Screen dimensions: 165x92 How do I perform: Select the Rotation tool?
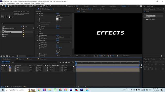pyautogui.click(x=23, y=6)
